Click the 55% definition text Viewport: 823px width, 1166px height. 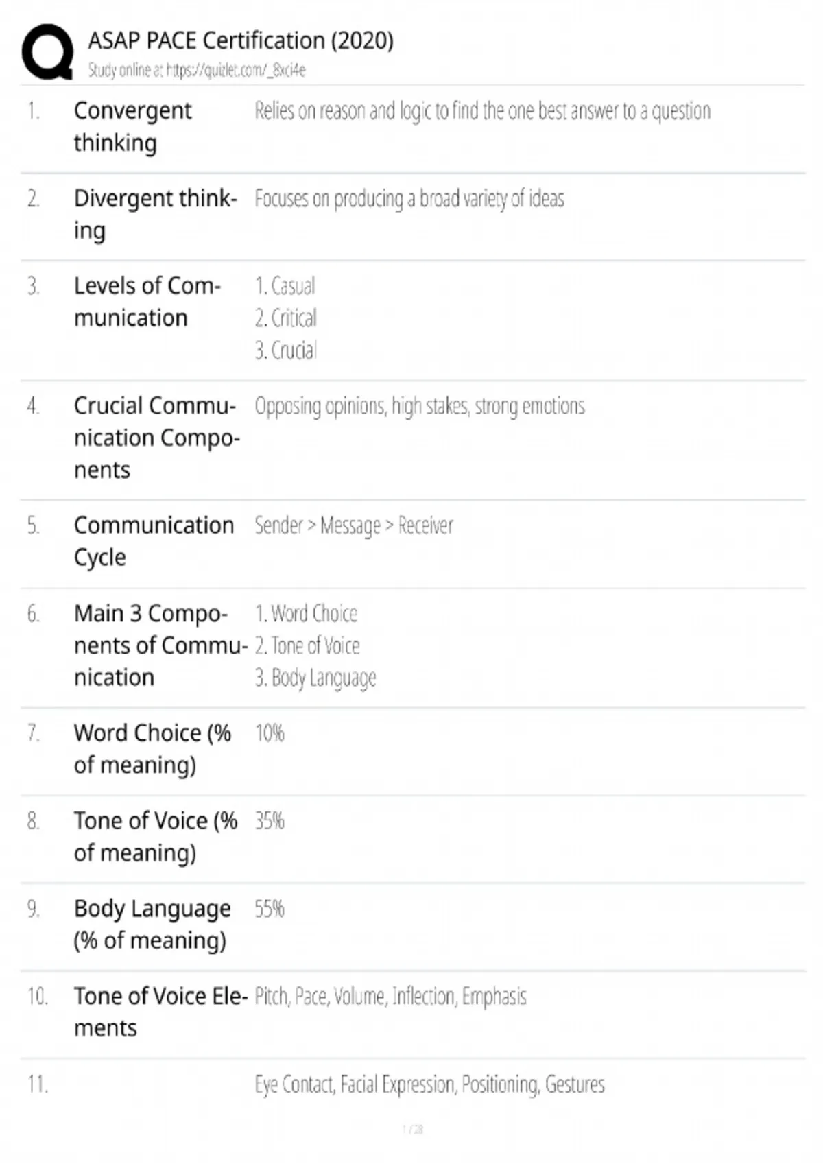pos(269,909)
